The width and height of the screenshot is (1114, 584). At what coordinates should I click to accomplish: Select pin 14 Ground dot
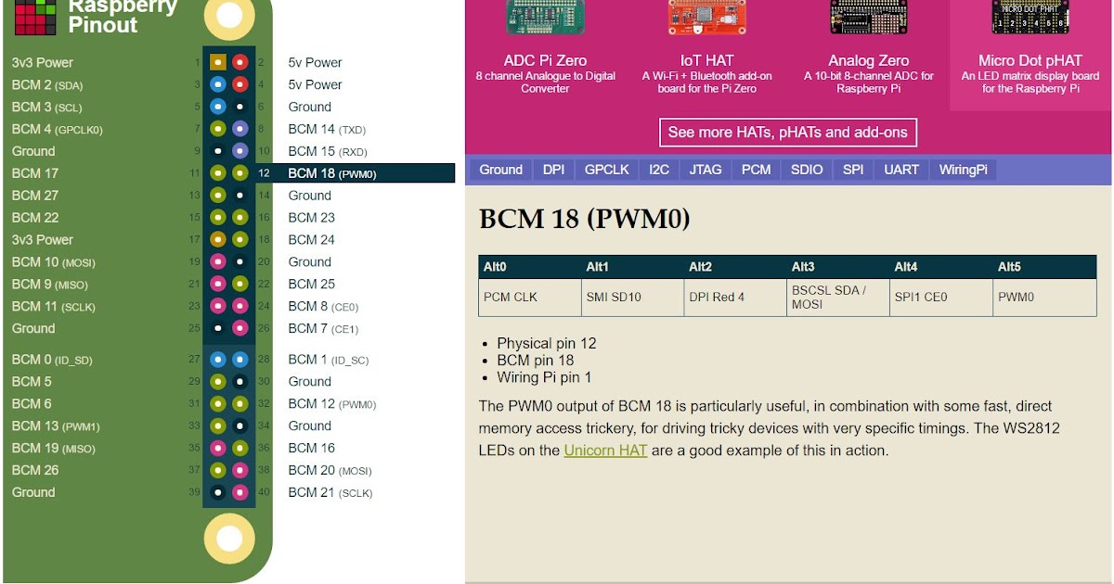(x=240, y=196)
